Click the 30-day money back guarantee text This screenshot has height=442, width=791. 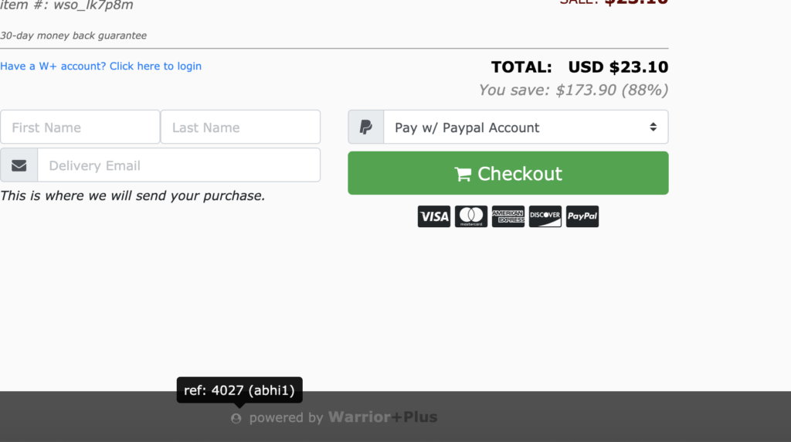[73, 36]
